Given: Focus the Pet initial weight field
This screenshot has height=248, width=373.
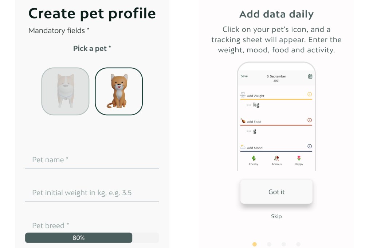Looking at the screenshot, I should pyautogui.click(x=92, y=193).
